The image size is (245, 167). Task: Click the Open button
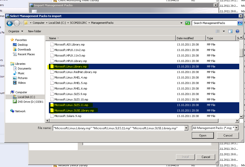pyautogui.click(x=203, y=135)
